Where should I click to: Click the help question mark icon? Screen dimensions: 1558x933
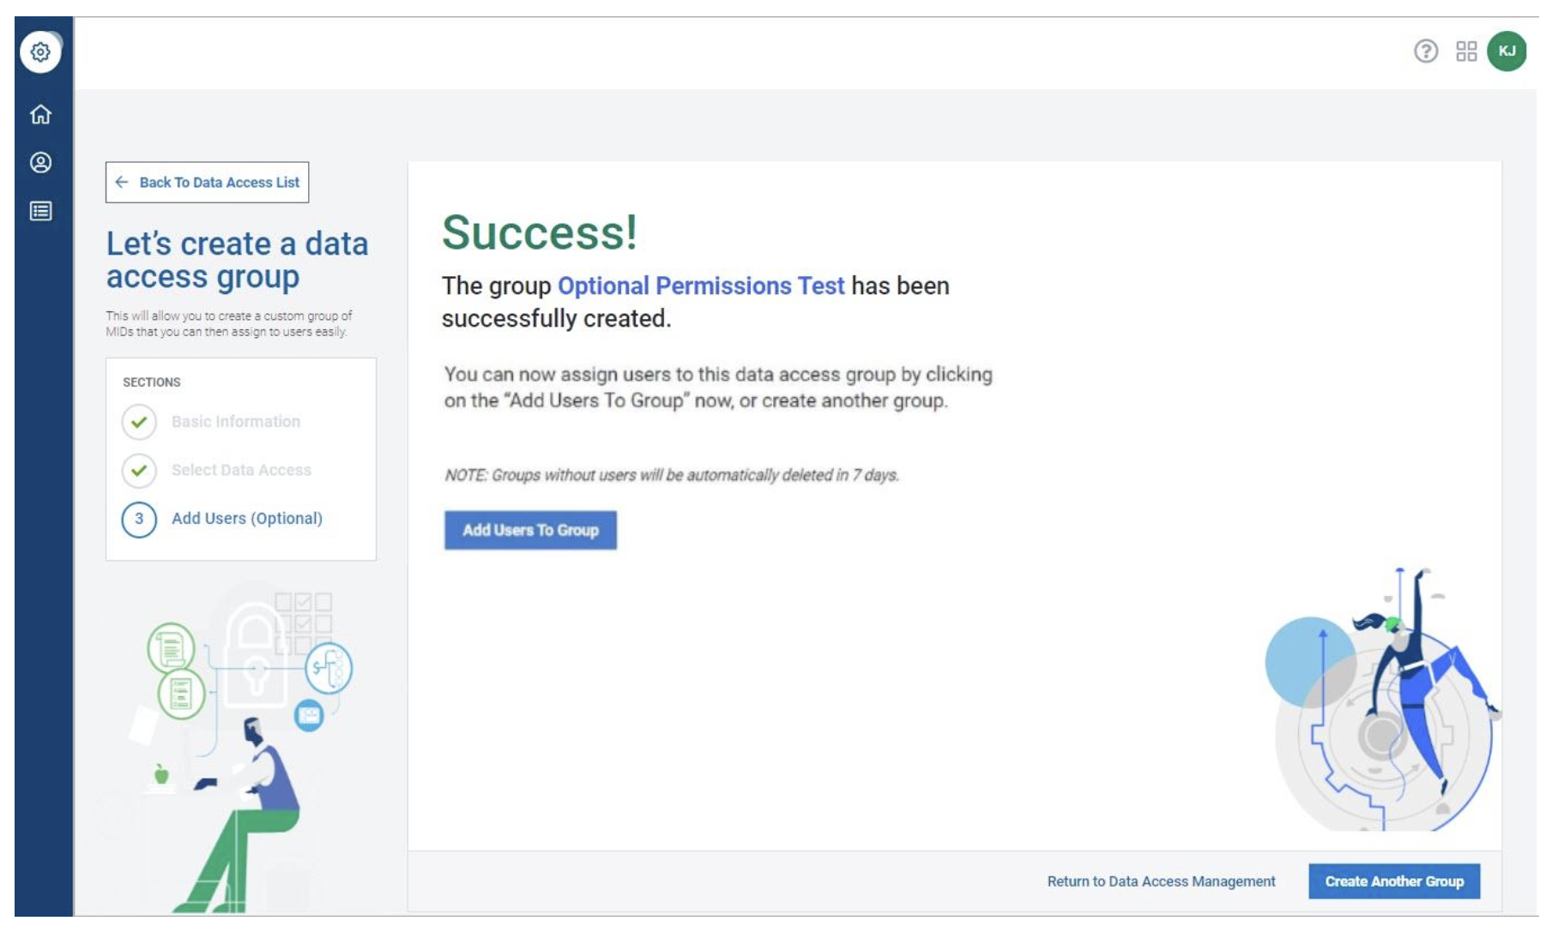(x=1425, y=51)
